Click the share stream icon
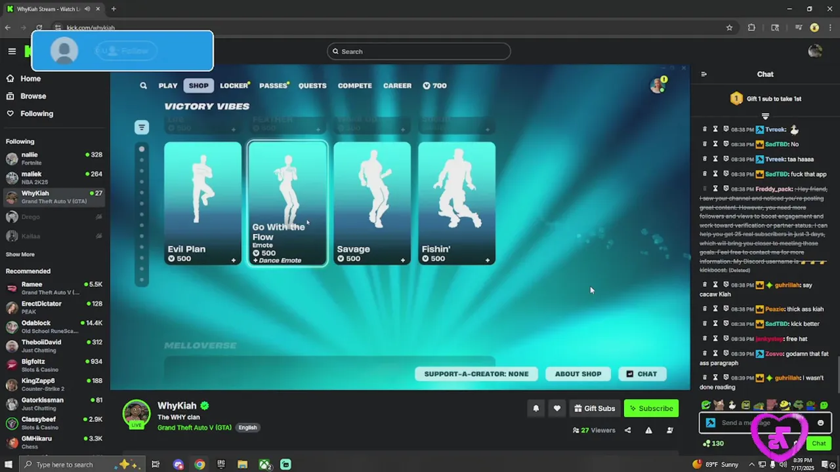The height and width of the screenshot is (472, 840). tap(628, 430)
